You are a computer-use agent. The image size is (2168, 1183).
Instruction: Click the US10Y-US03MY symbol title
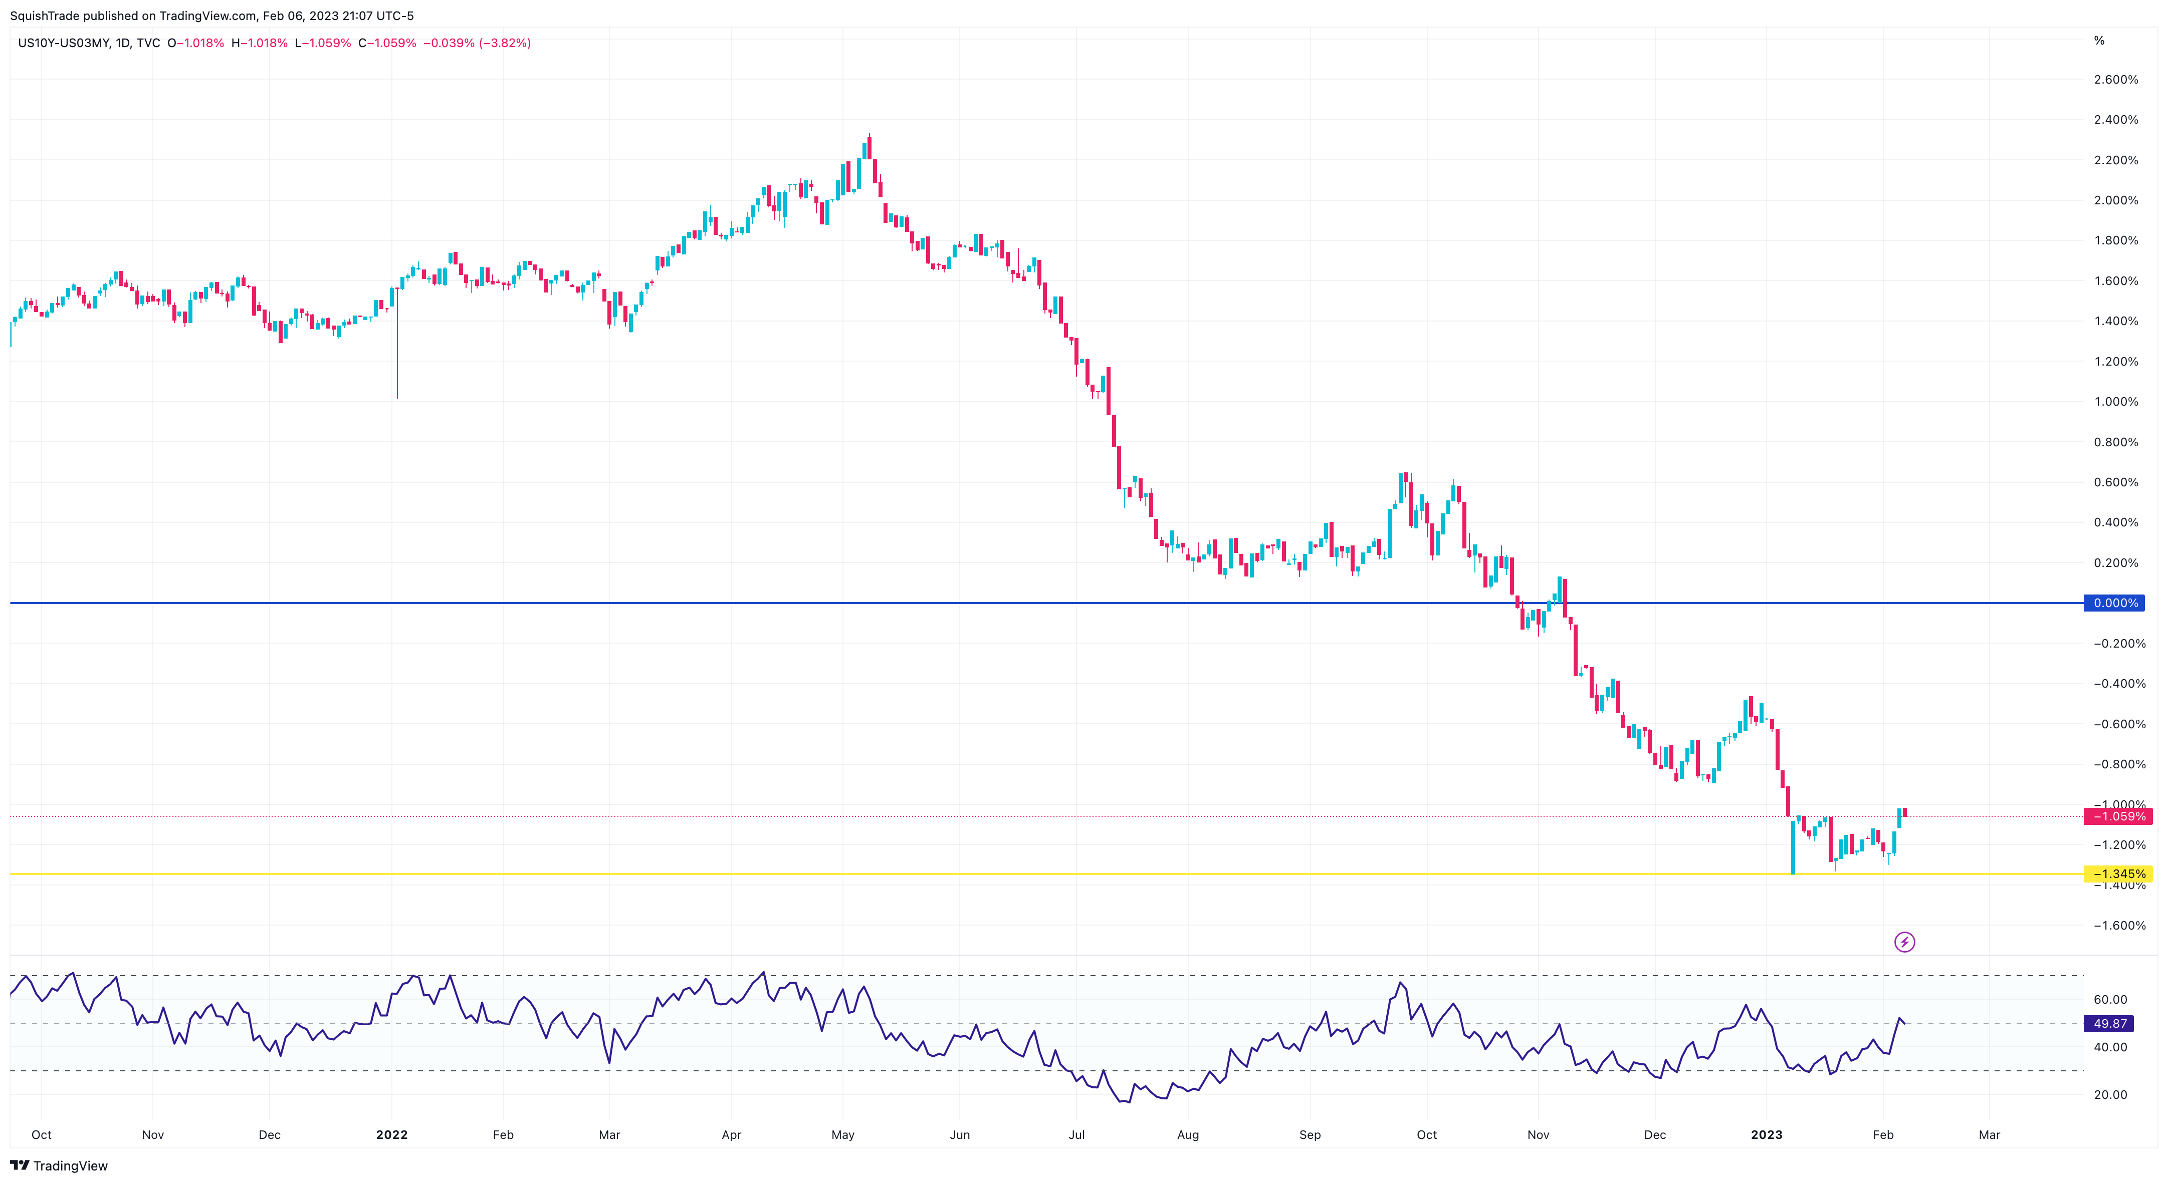point(64,43)
